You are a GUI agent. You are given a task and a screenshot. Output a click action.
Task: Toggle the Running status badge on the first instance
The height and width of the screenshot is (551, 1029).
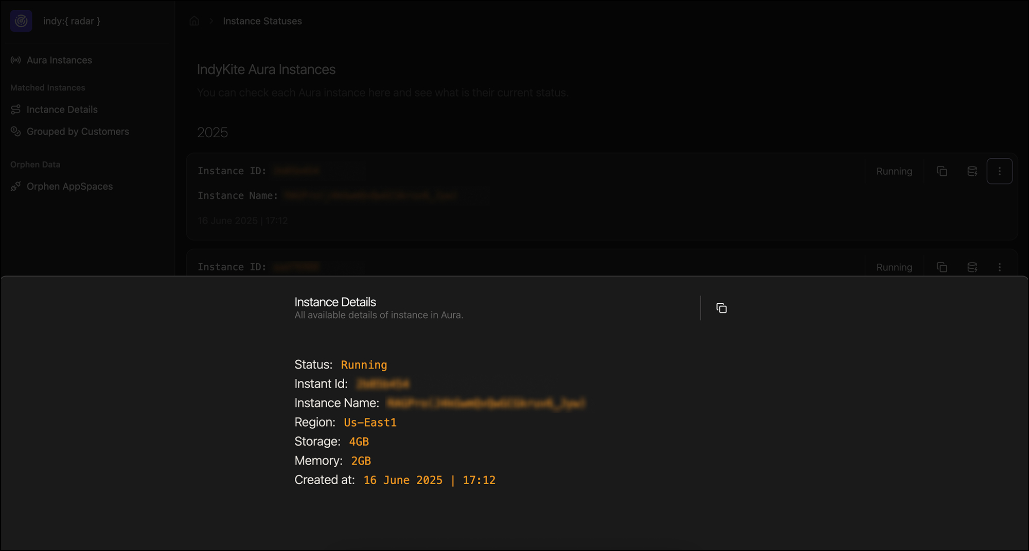coord(894,171)
